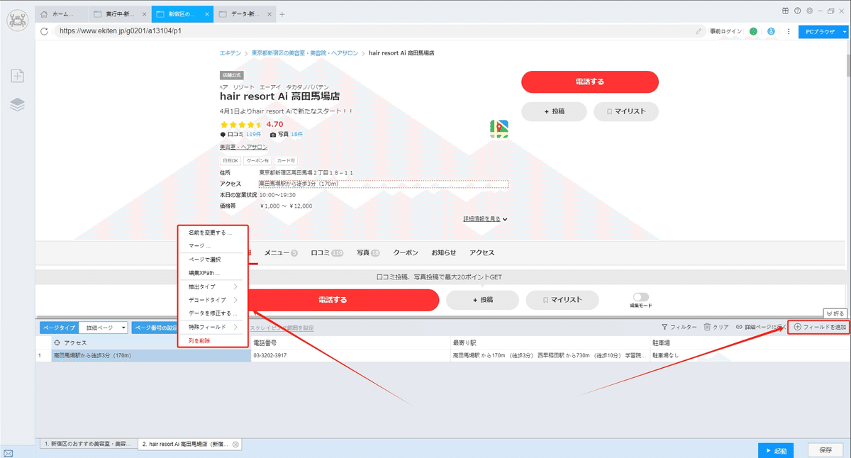Click the gift icon in title bar
This screenshot has width=851, height=458.
coord(786,11)
